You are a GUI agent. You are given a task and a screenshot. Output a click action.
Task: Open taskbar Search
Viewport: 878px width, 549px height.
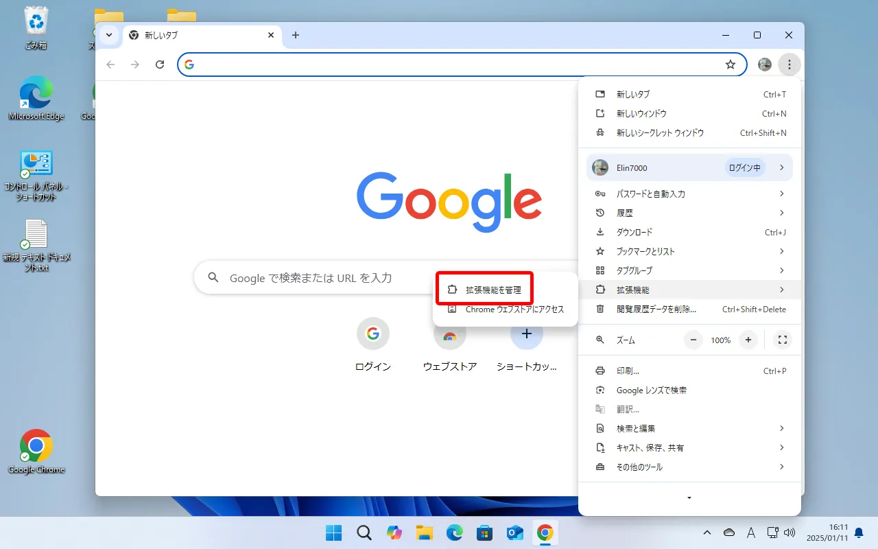pyautogui.click(x=364, y=533)
